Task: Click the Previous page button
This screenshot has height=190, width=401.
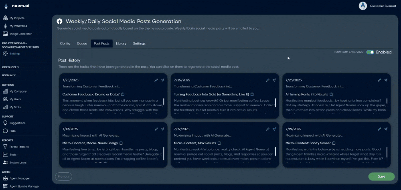Action: [64, 176]
